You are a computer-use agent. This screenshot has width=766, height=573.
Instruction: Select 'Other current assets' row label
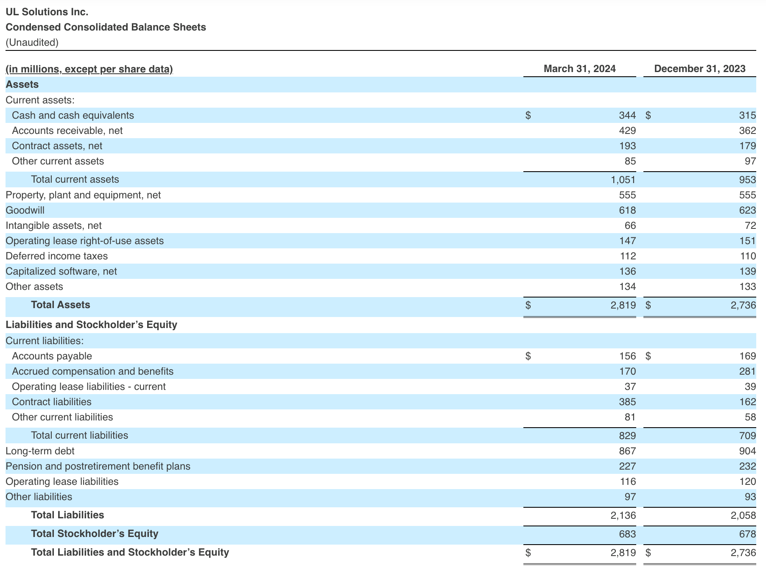(58, 161)
